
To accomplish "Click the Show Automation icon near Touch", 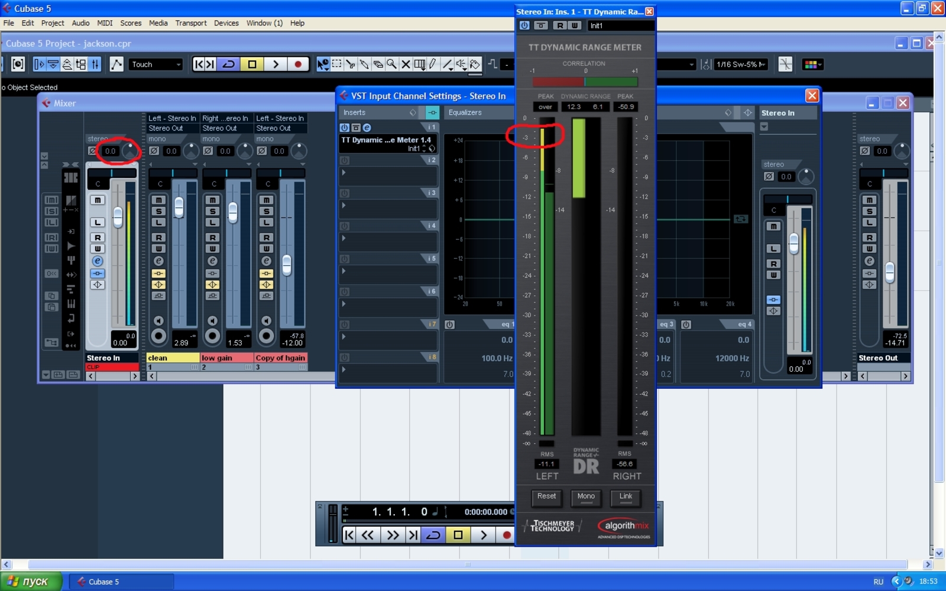I will pos(116,64).
